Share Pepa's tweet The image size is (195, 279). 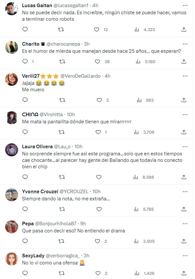(184, 241)
